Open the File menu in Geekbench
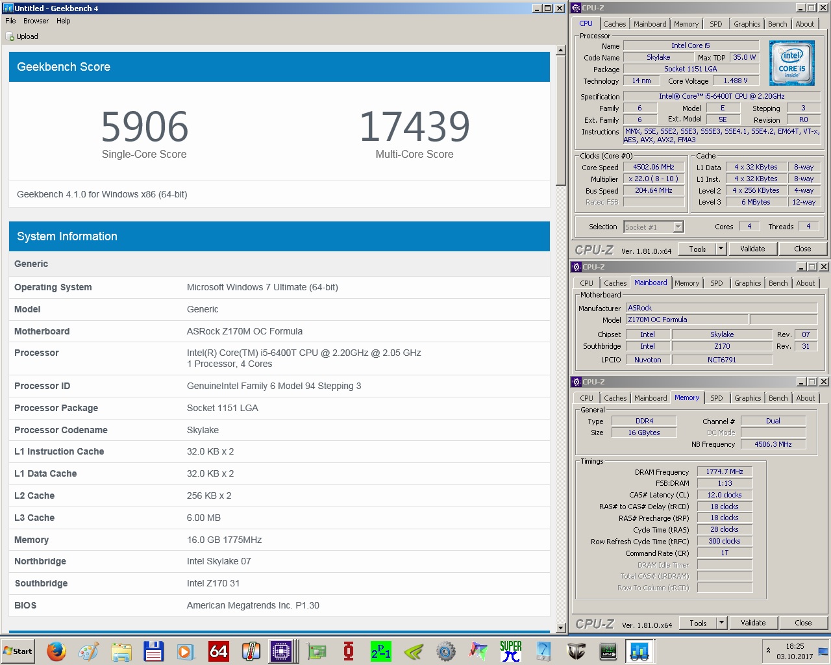Image resolution: width=831 pixels, height=665 pixels. pyautogui.click(x=10, y=21)
